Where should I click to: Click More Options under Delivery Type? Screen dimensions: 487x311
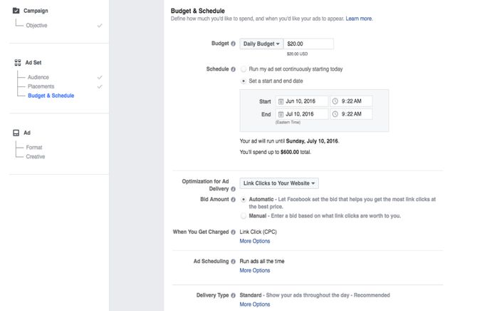click(255, 305)
